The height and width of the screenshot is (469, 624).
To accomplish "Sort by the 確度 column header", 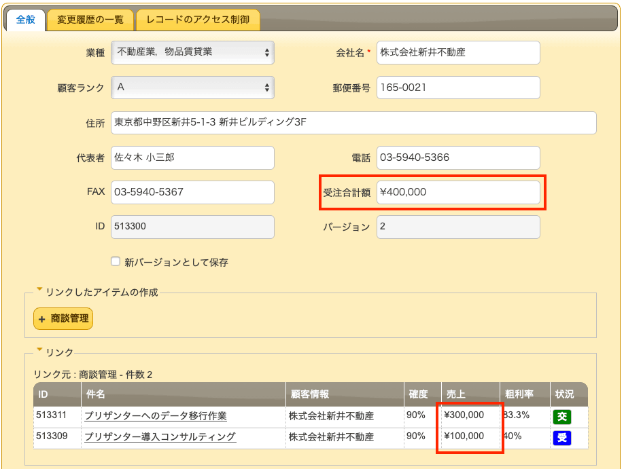I will 423,394.
